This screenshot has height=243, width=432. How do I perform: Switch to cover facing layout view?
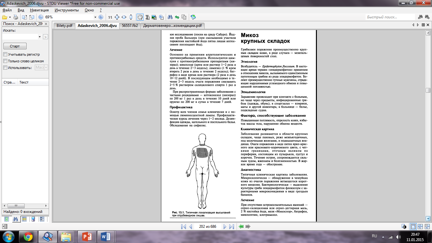(428, 227)
